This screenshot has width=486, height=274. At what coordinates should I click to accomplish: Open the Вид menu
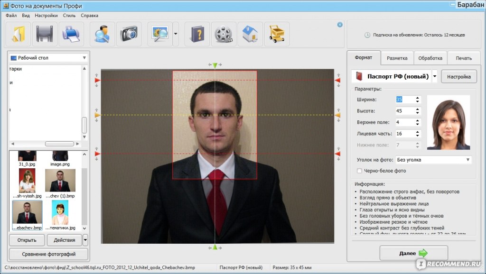[26, 16]
